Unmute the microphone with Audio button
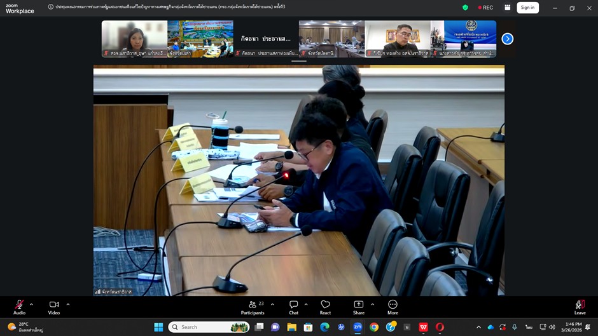Viewport: 598px width, 336px height. [19, 306]
